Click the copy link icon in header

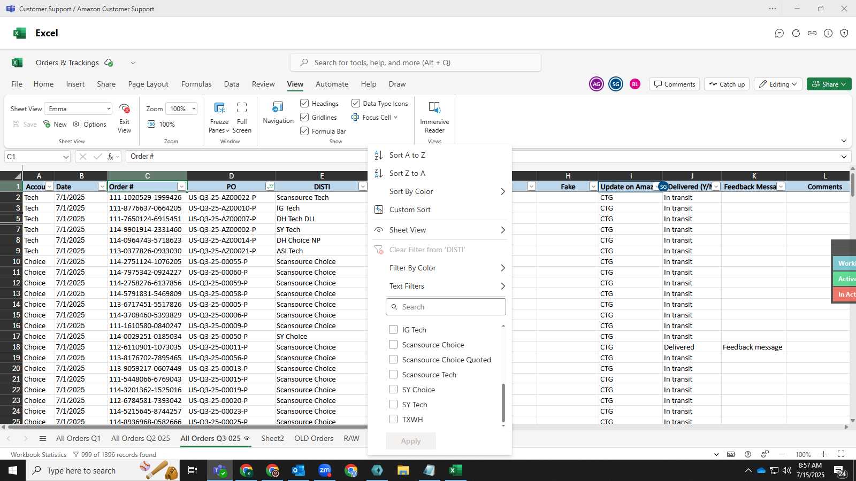click(x=812, y=33)
